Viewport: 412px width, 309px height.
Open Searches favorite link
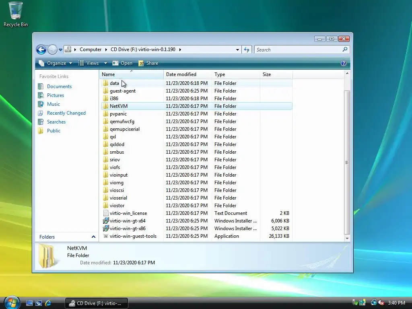(56, 122)
